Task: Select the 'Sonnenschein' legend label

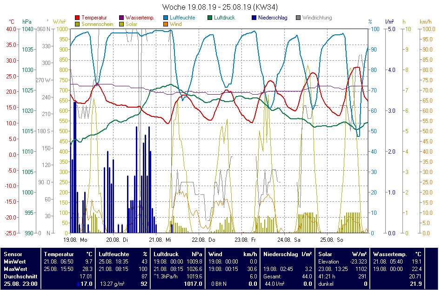Action: tap(97, 24)
